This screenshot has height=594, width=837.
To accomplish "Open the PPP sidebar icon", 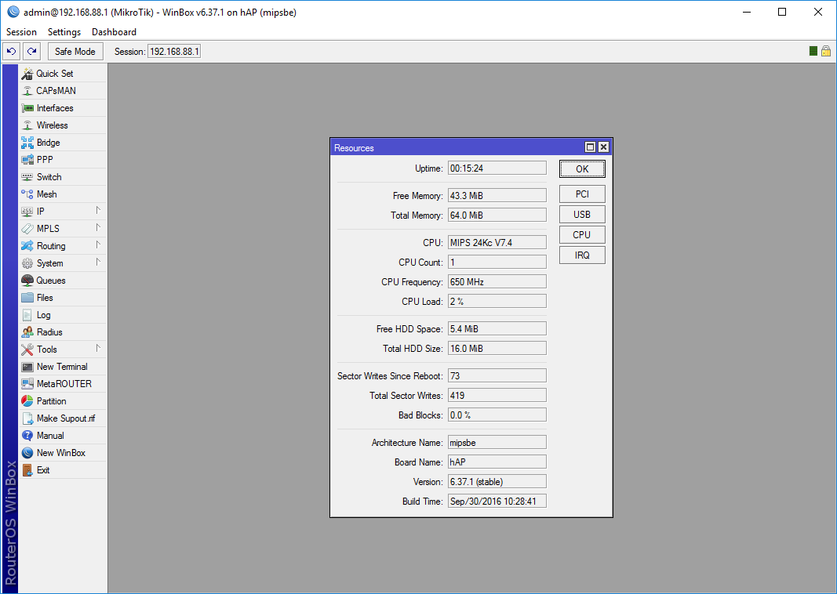I will pyautogui.click(x=27, y=159).
